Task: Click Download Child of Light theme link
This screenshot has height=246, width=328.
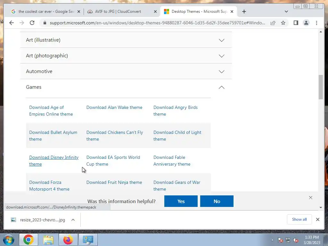Action: [177, 136]
